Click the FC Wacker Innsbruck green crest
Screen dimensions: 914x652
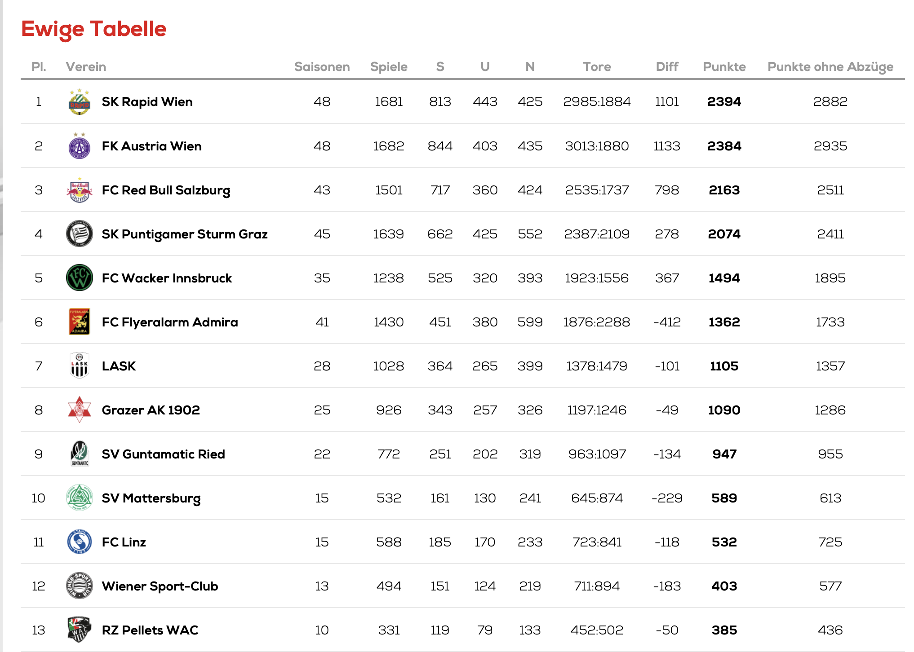tap(80, 278)
